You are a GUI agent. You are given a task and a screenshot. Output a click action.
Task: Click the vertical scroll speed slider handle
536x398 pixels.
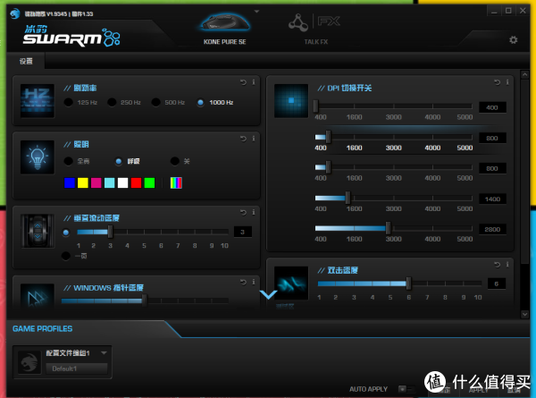(x=110, y=232)
